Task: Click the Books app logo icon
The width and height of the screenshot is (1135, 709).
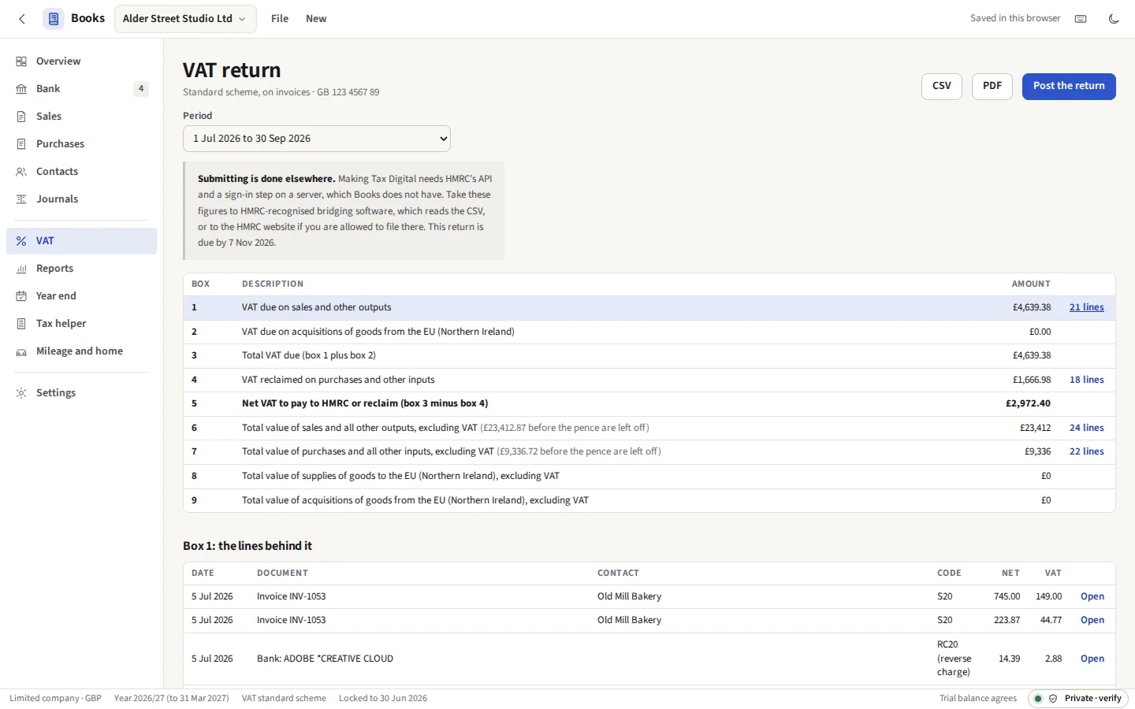Action: pyautogui.click(x=54, y=19)
